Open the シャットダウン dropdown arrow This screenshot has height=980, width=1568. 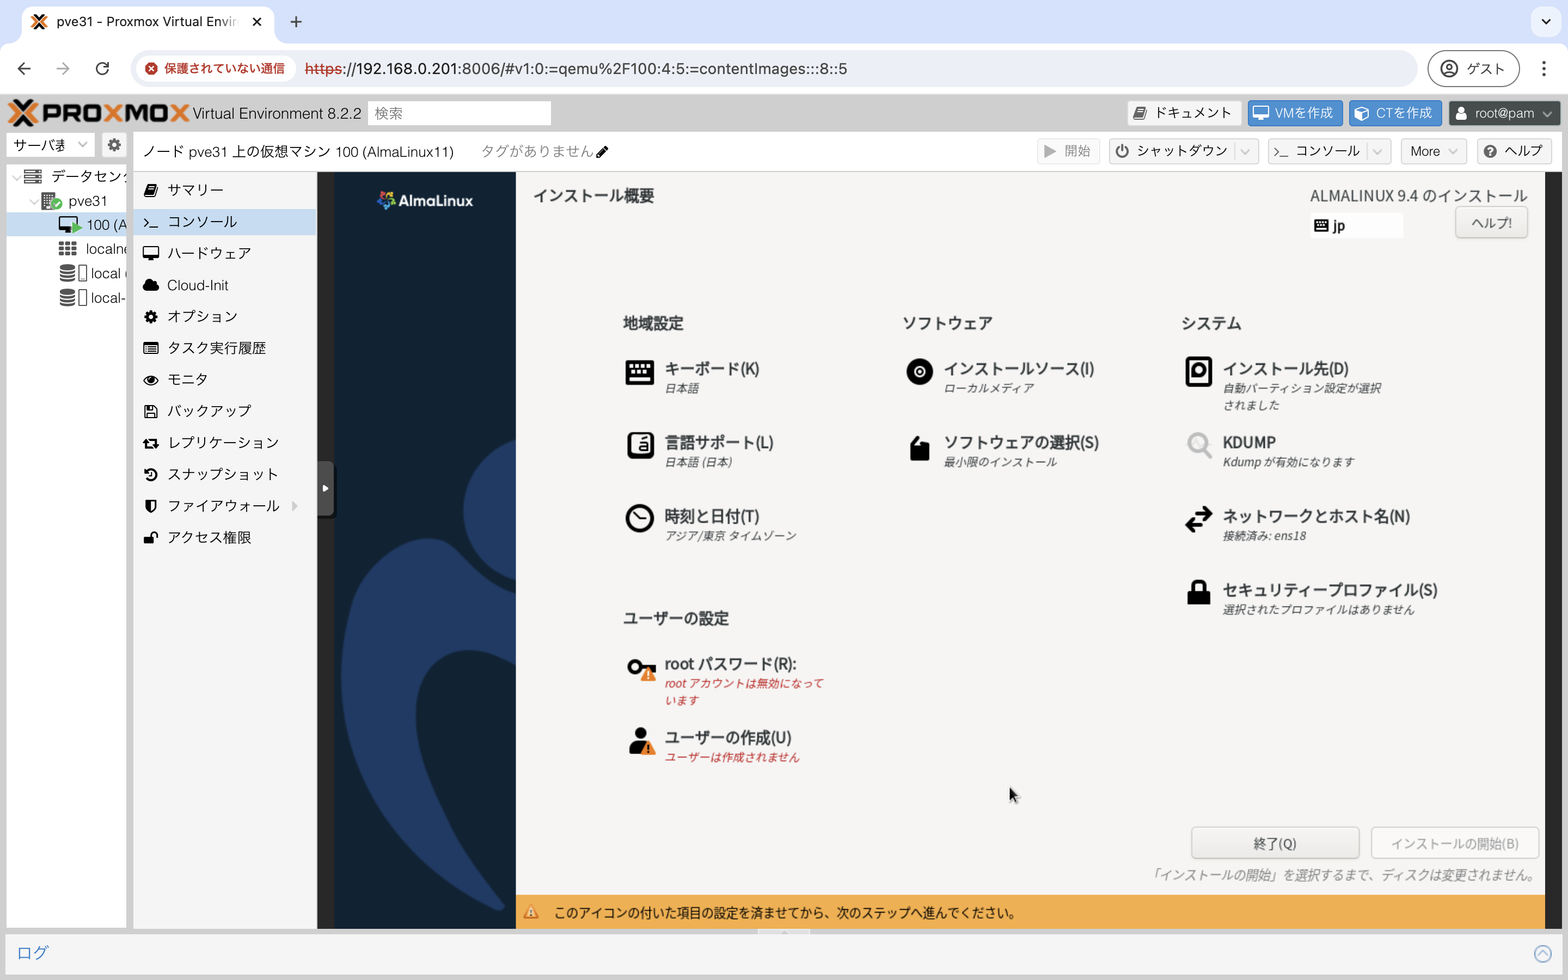pyautogui.click(x=1245, y=151)
